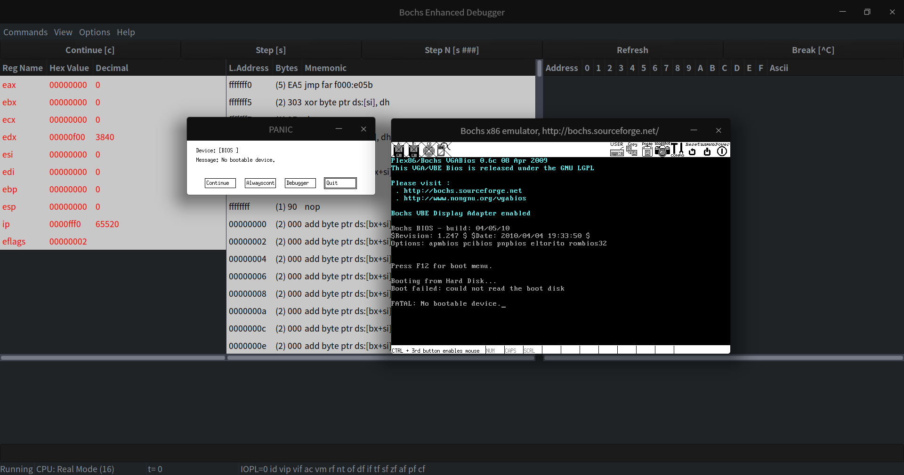Click the Copy icon in Bochs toolbar
This screenshot has width=904, height=475.
coord(632,150)
